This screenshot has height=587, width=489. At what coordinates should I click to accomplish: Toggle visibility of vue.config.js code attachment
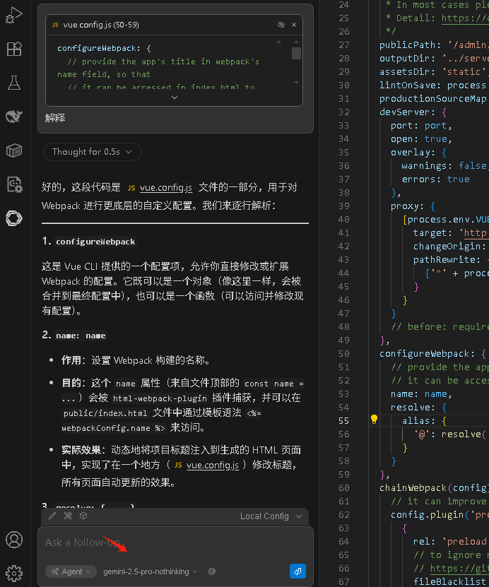click(x=281, y=25)
